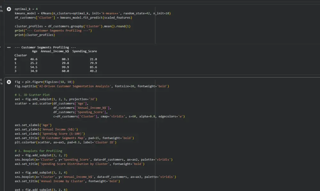Click the 'Annual_Income_k$' output column header
This screenshot has width=320, height=191.
click(x=55, y=51)
